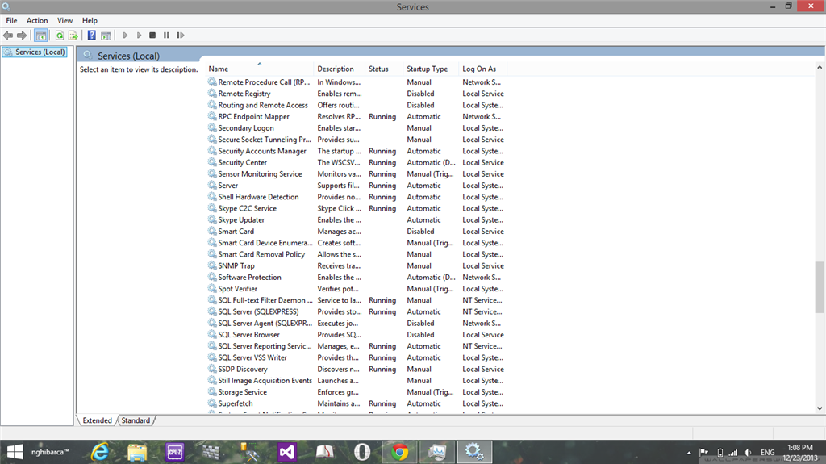Switch to the Standard tab

(x=136, y=420)
